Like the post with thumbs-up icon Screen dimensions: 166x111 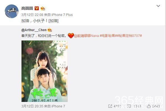pyautogui.click(x=149, y=106)
